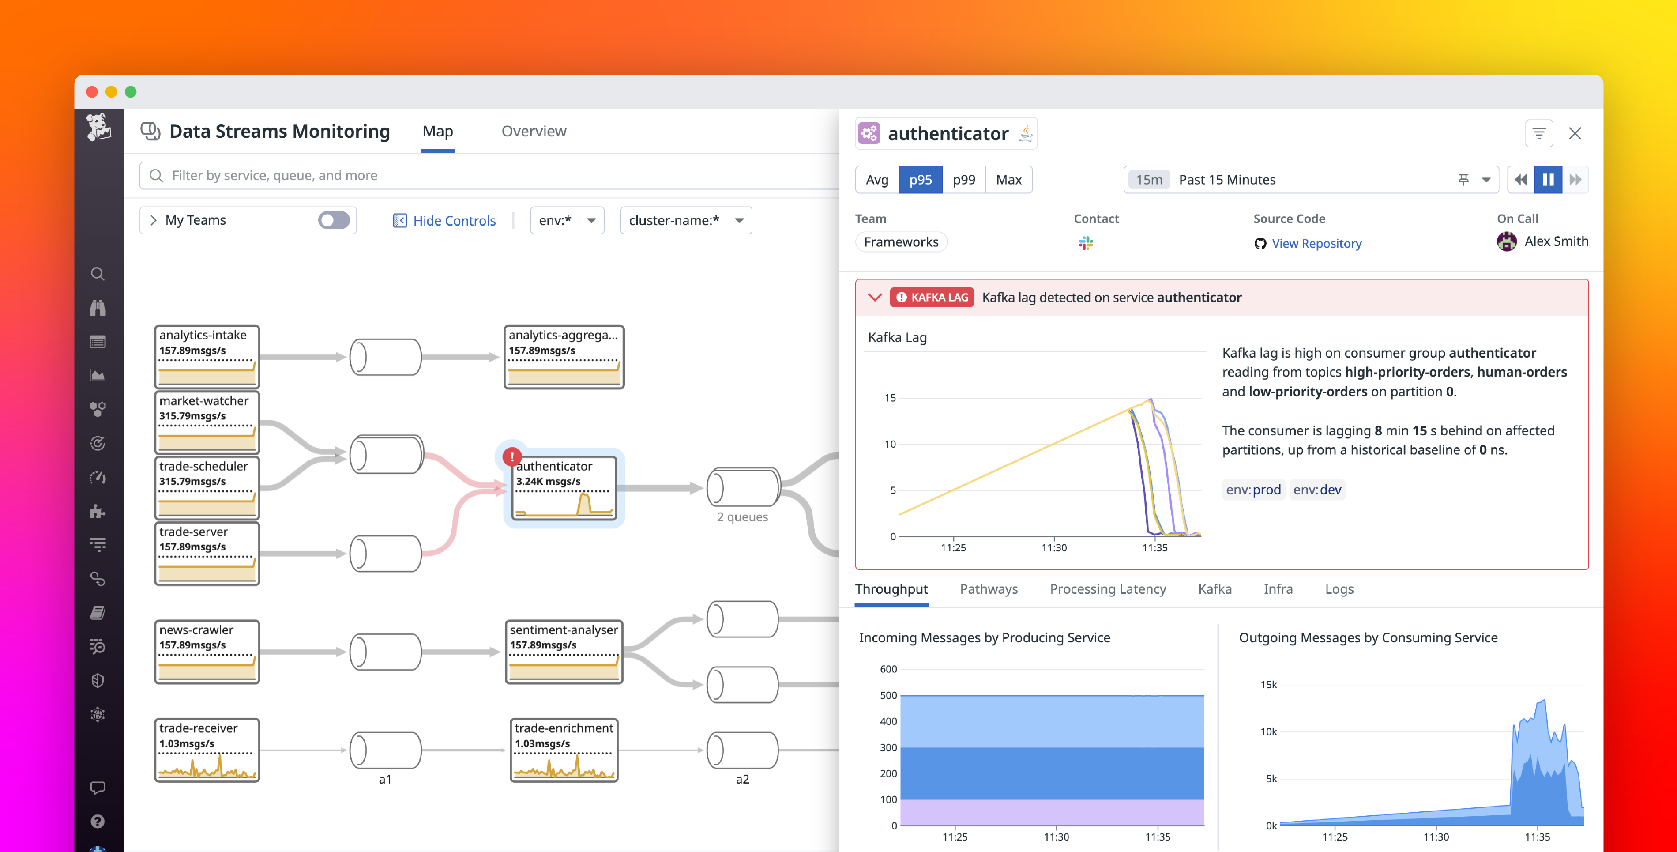Click the Hide Controls button
Screen dimensions: 1677x852
click(x=453, y=220)
